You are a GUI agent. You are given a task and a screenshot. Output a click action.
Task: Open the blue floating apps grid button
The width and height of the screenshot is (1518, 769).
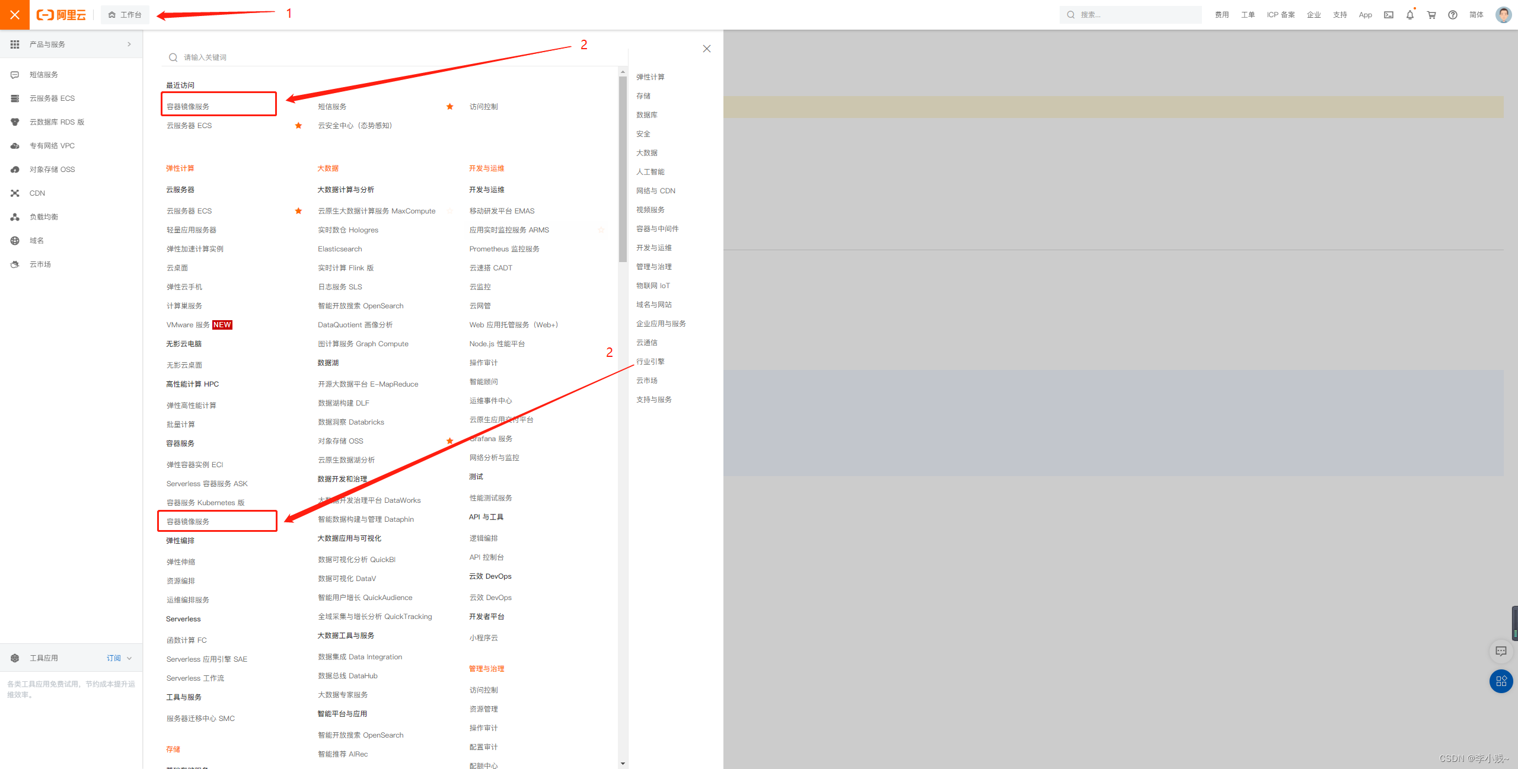(x=1501, y=681)
